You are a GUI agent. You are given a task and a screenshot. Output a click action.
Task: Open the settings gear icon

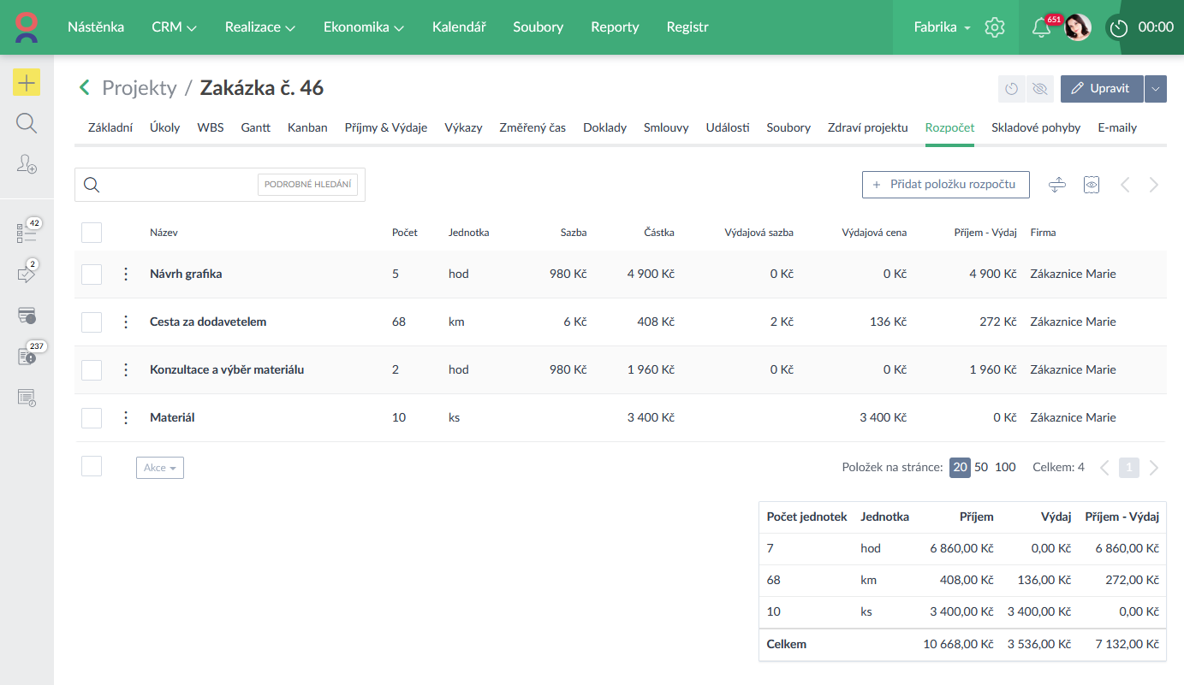(x=994, y=27)
